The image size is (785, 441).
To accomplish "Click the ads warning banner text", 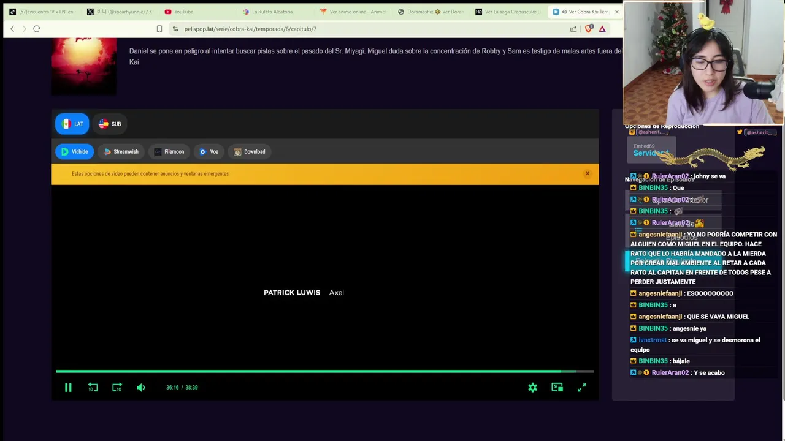I will coord(150,174).
